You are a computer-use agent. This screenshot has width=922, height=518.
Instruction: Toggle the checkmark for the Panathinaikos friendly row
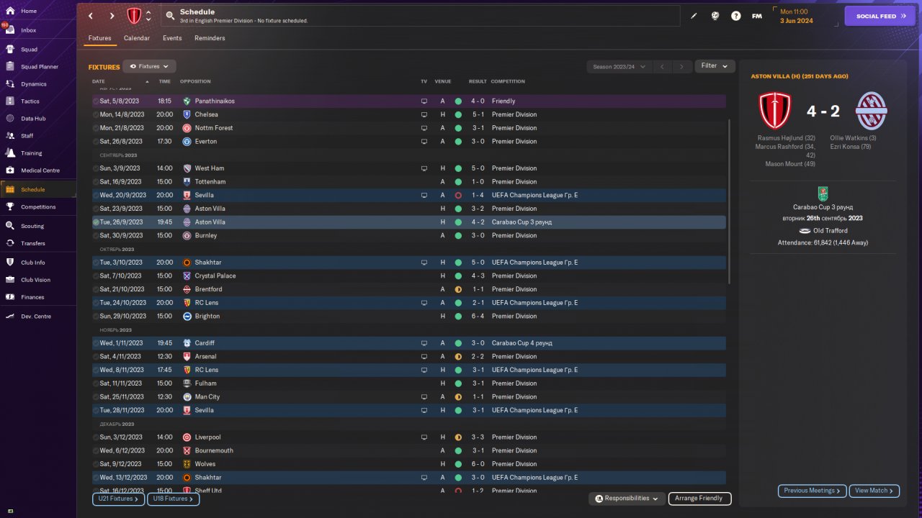pos(96,101)
